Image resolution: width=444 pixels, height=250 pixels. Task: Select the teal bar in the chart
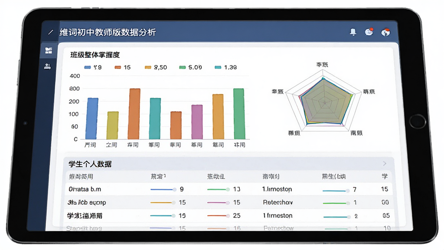(155, 118)
